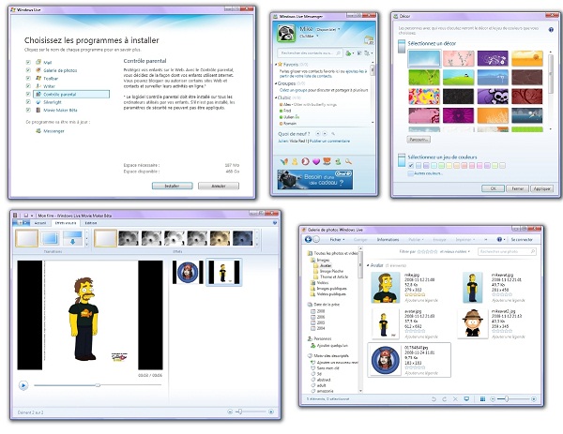Toggle the Toolbar checkbox in installer
The width and height of the screenshot is (563, 434).
28,78
